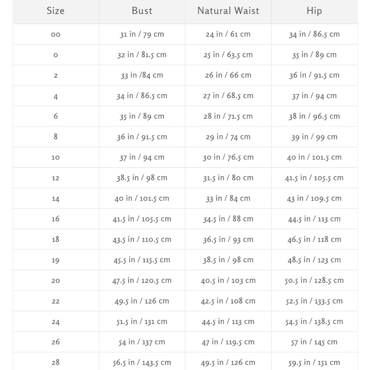Viewport: 370px width, 370px height.
Task: Select the size 19 row label
Action: (x=55, y=260)
